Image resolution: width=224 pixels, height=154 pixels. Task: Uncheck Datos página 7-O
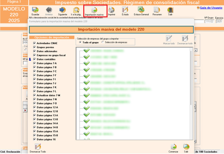point(34,103)
